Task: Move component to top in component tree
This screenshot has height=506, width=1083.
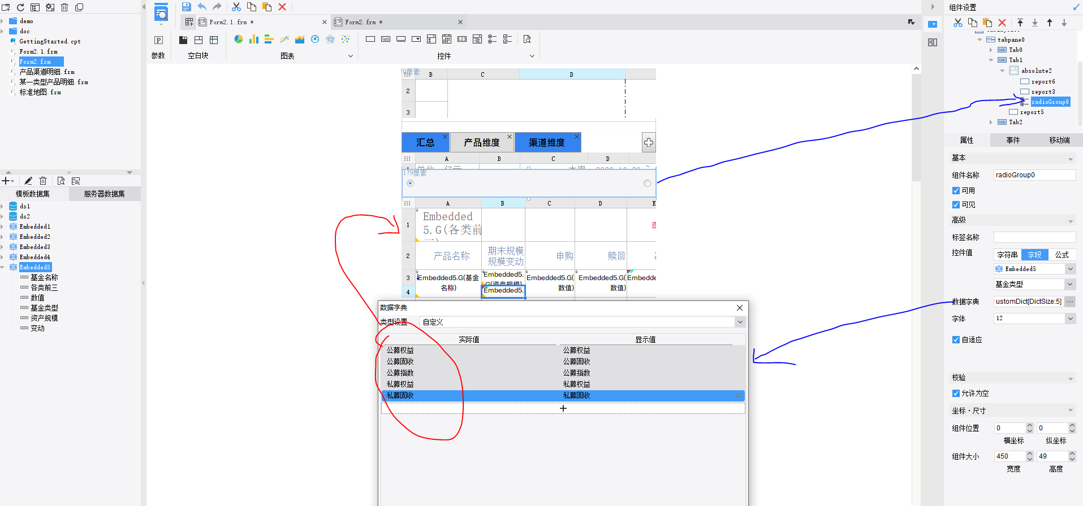Action: point(1020,23)
